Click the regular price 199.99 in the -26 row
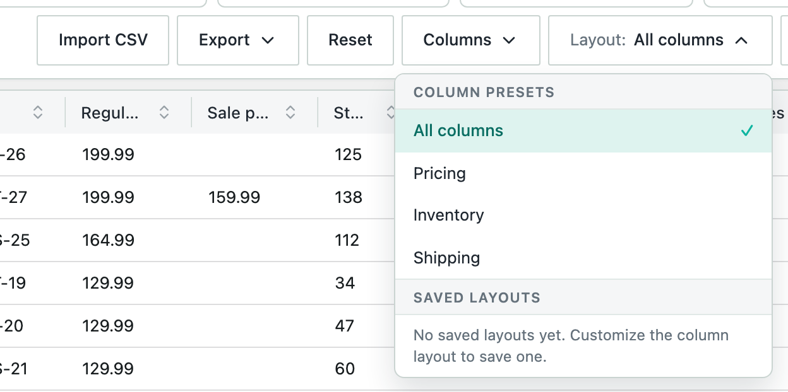 (108, 154)
